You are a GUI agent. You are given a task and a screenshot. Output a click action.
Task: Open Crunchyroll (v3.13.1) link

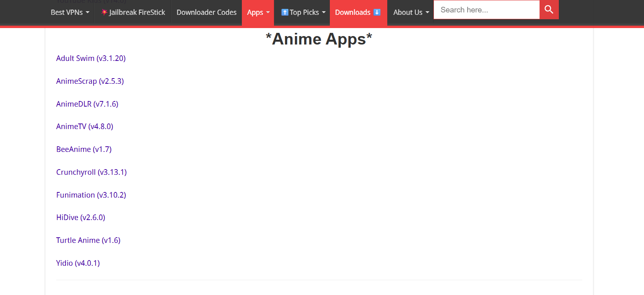(x=92, y=172)
